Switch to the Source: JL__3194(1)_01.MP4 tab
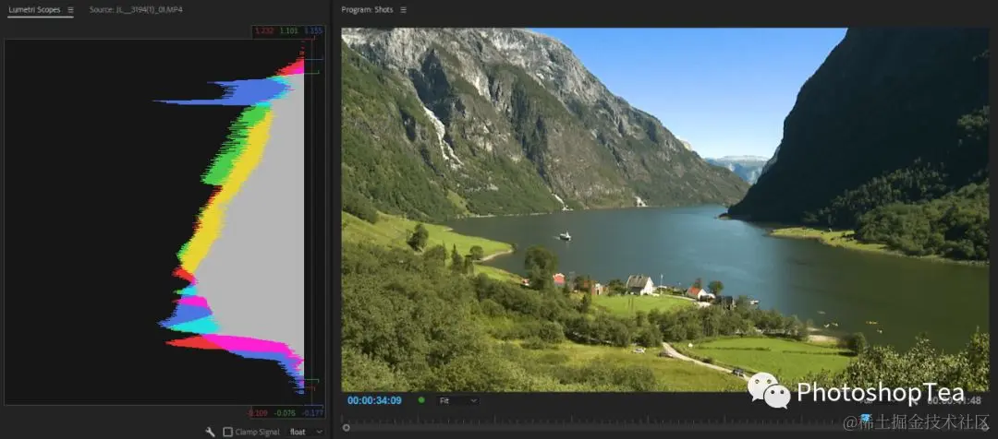The image size is (998, 439). (x=136, y=10)
